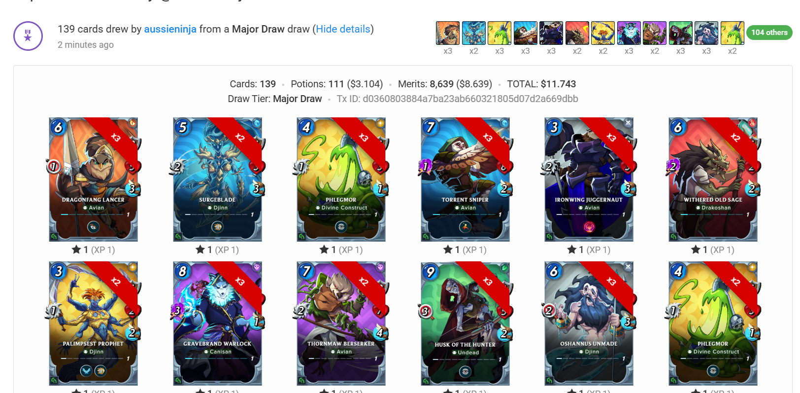
Task: Open the Surgeblade card
Action: tap(217, 179)
